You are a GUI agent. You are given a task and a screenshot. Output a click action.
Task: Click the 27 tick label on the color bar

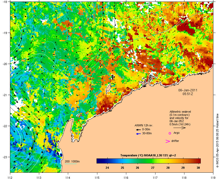click(153, 168)
